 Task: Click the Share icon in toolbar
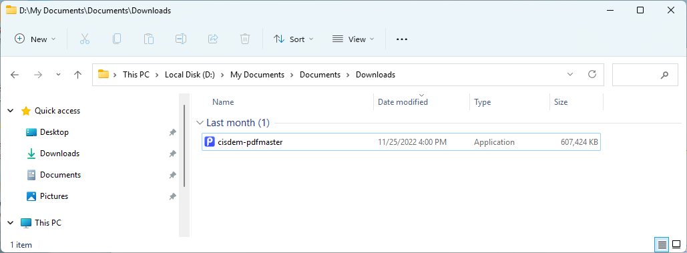pos(213,39)
